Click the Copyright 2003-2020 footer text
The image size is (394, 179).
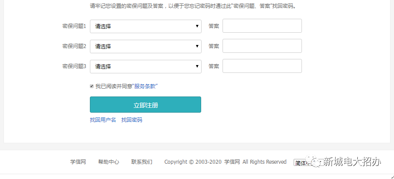(x=226, y=162)
